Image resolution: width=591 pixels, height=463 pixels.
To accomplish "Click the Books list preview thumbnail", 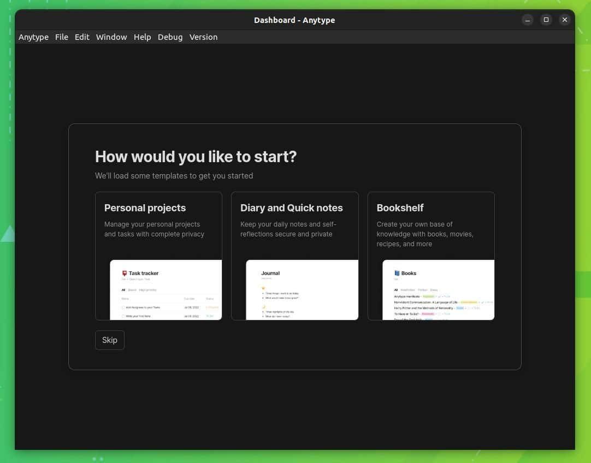I will [439, 290].
